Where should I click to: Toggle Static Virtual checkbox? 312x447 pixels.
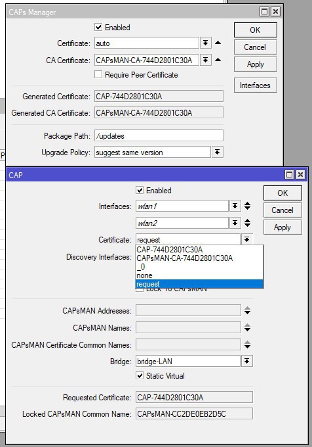(140, 375)
